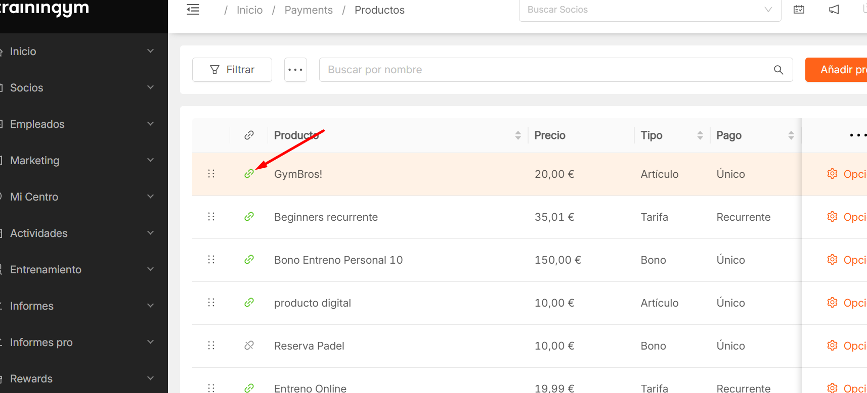The image size is (867, 393).
Task: Toggle link status for Beginners recurrente
Action: [x=249, y=217]
